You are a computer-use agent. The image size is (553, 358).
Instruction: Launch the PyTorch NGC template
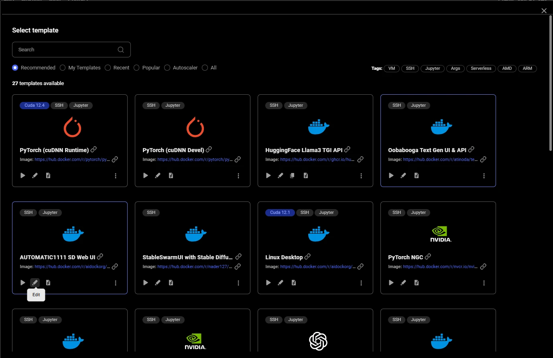point(391,283)
